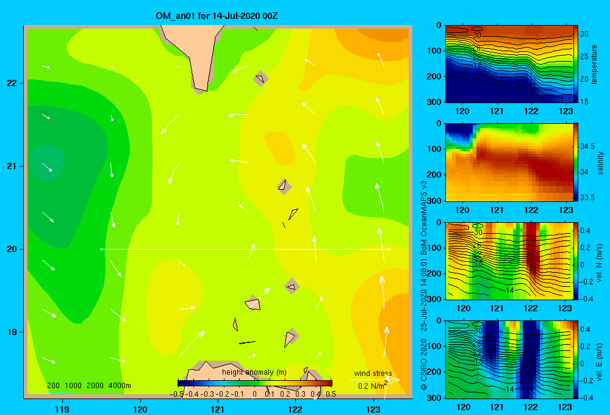This screenshot has width=610, height=415.
Task: Click the '200 1000 2000 4000m' bathymetry legend
Action: click(88, 386)
